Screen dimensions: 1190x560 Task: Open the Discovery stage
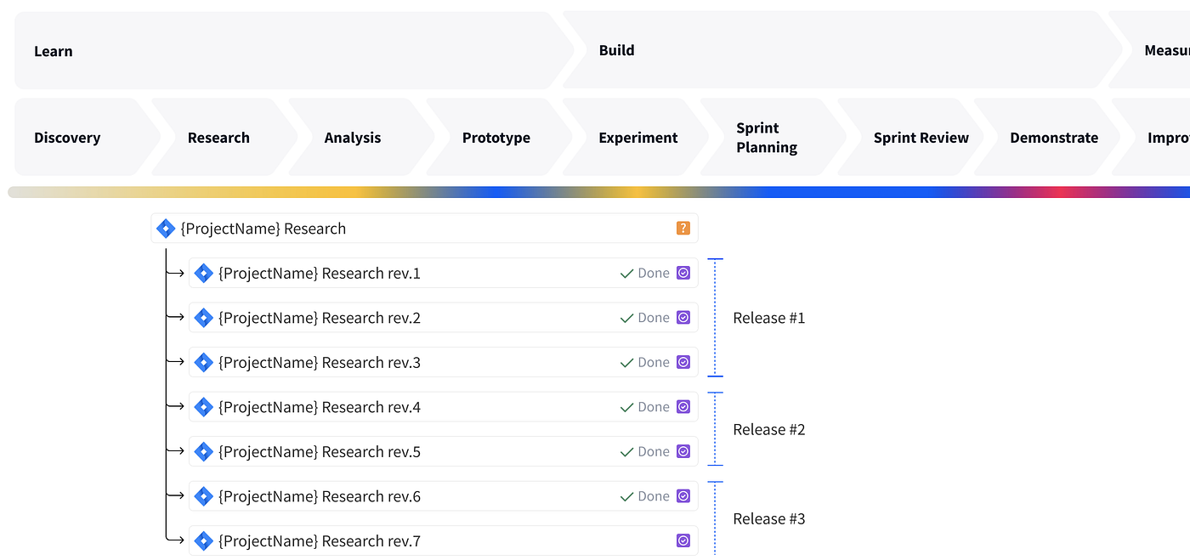tap(67, 137)
